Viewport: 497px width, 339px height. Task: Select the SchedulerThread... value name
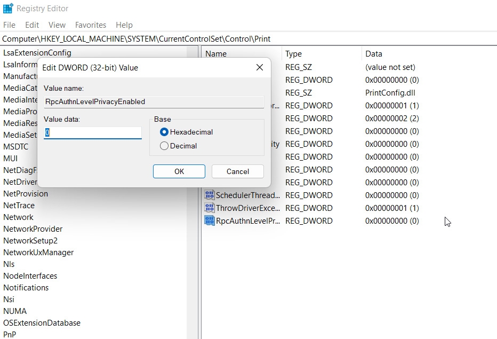click(248, 195)
